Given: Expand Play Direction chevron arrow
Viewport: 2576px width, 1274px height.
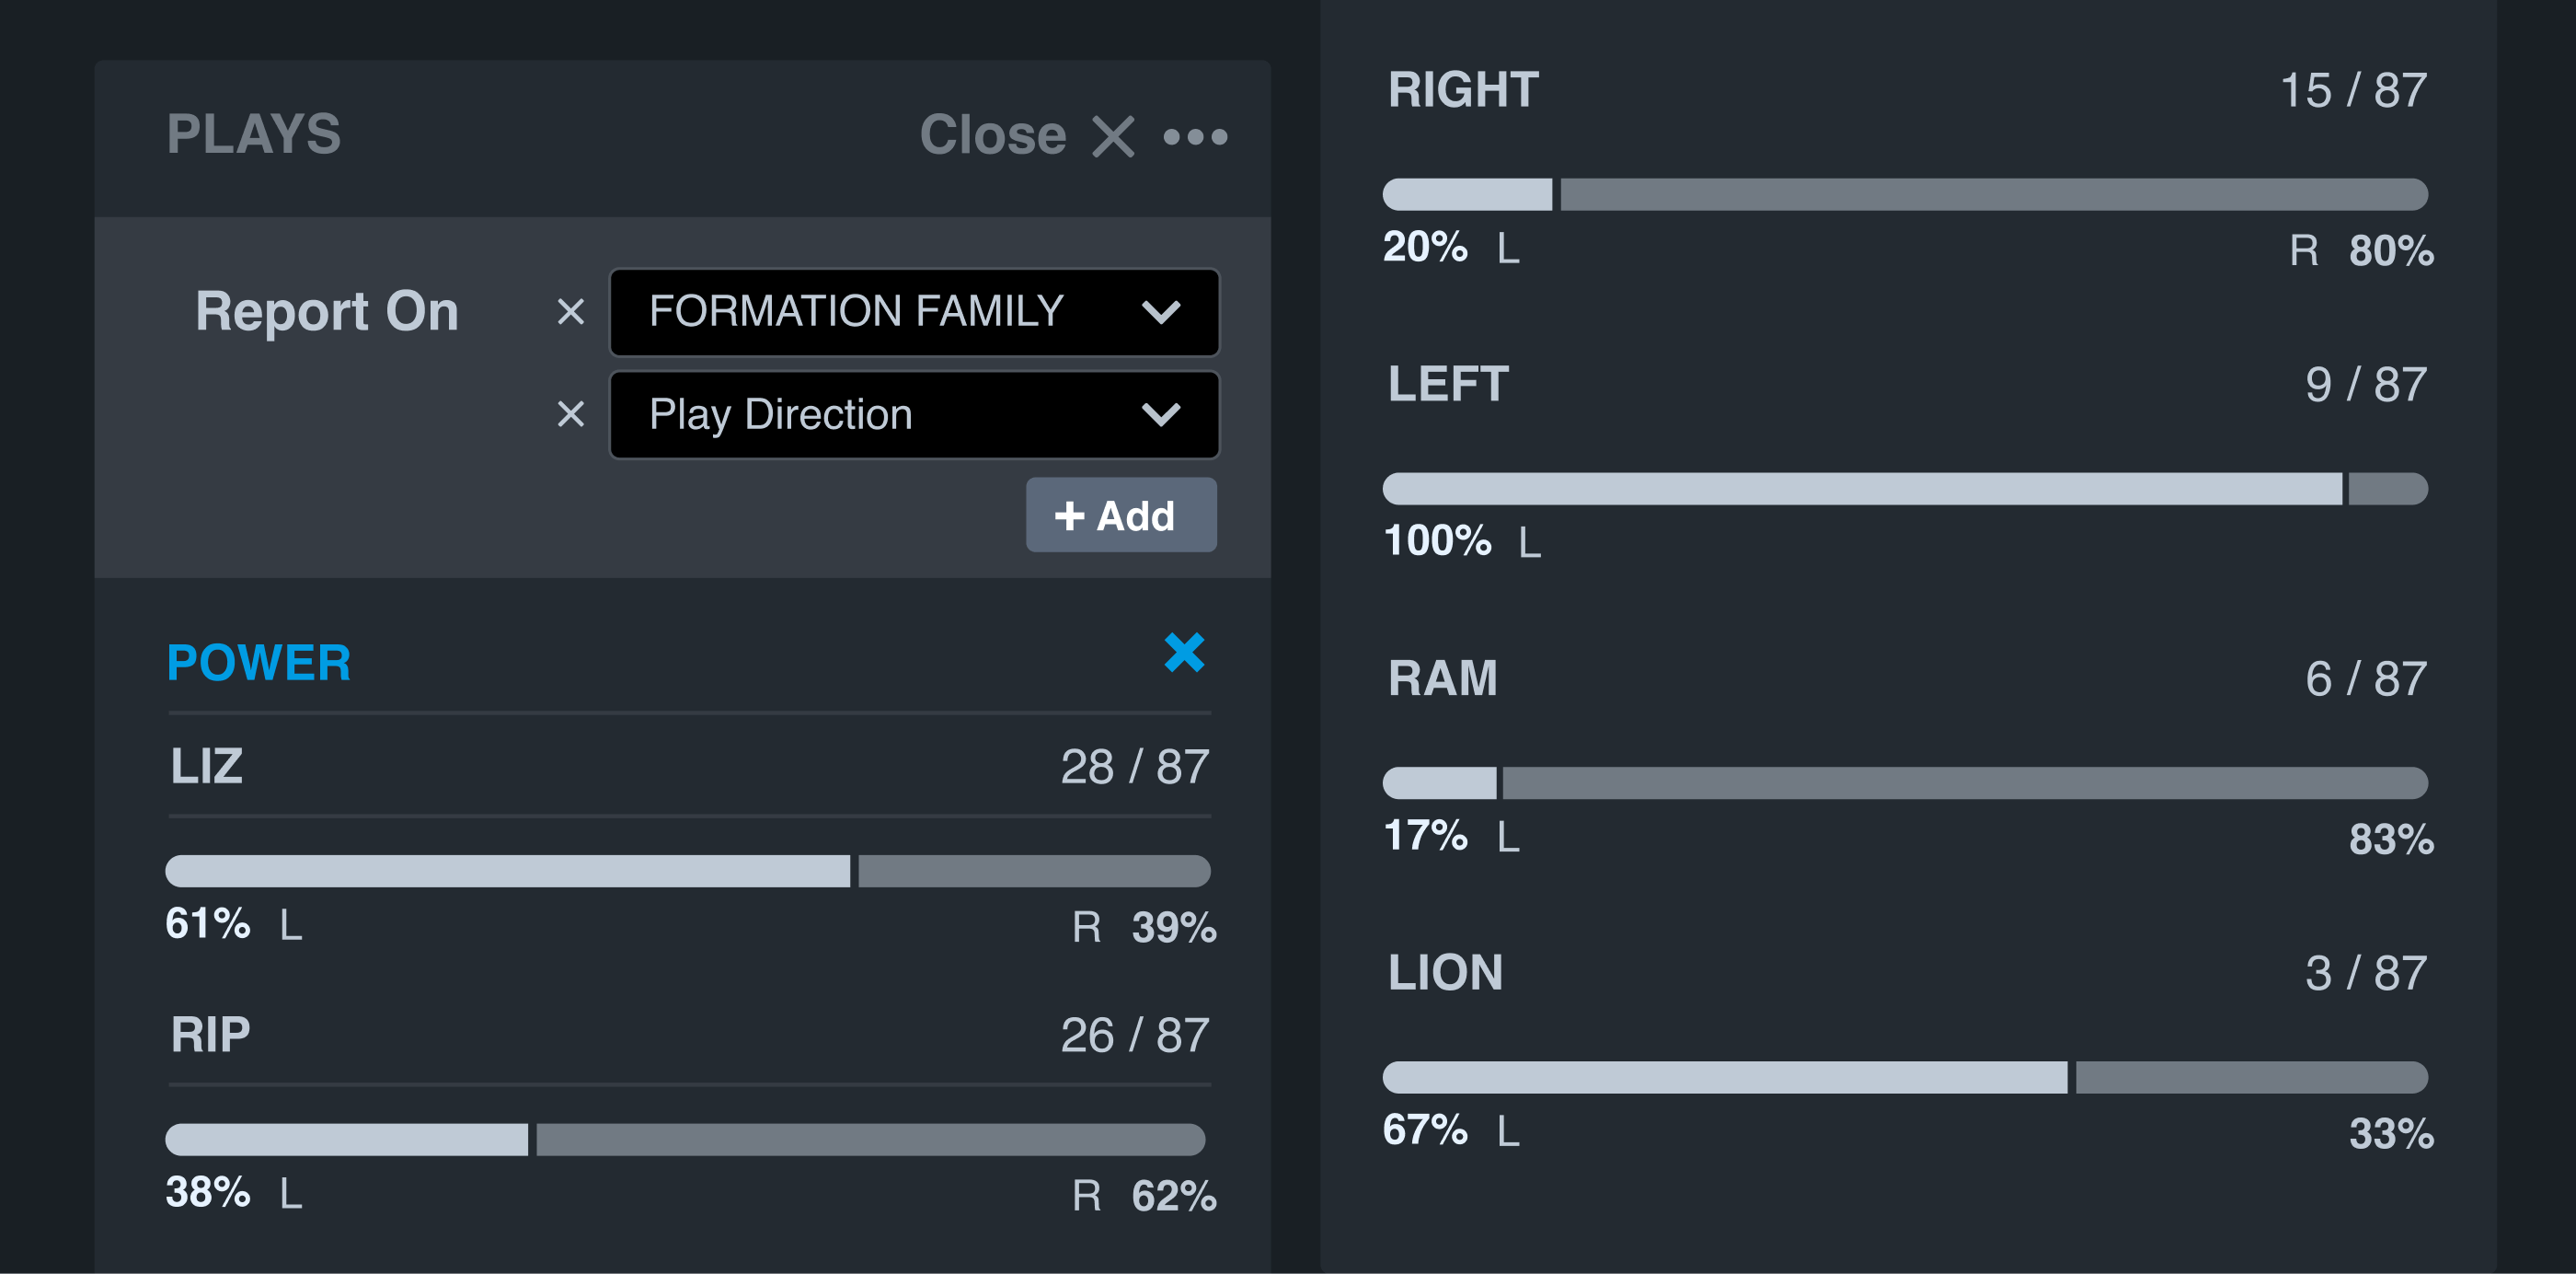Looking at the screenshot, I should pos(1160,415).
